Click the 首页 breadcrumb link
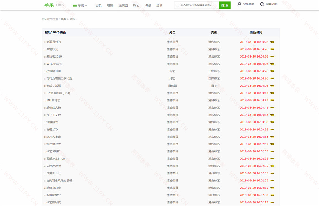 (x=63, y=19)
